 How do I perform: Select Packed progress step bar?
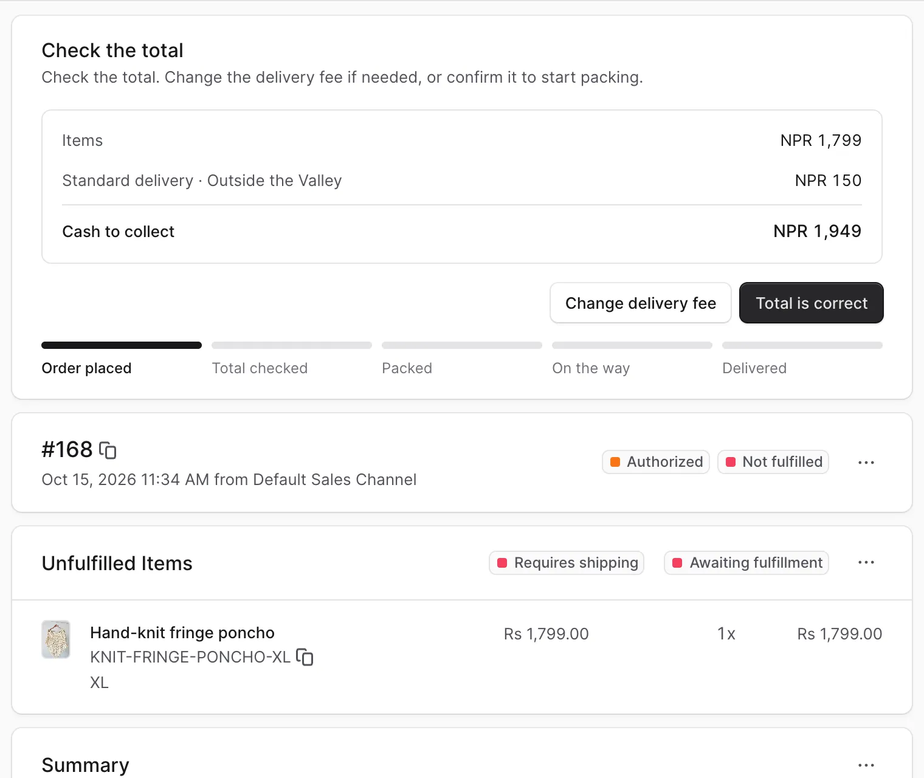462,345
